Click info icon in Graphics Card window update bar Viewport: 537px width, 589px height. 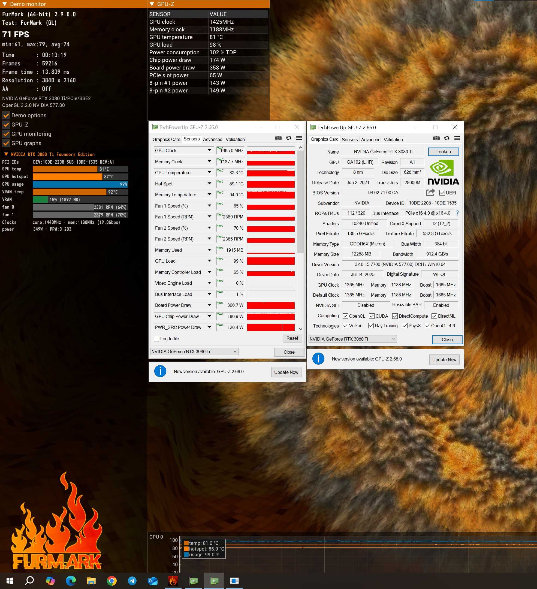(x=318, y=359)
